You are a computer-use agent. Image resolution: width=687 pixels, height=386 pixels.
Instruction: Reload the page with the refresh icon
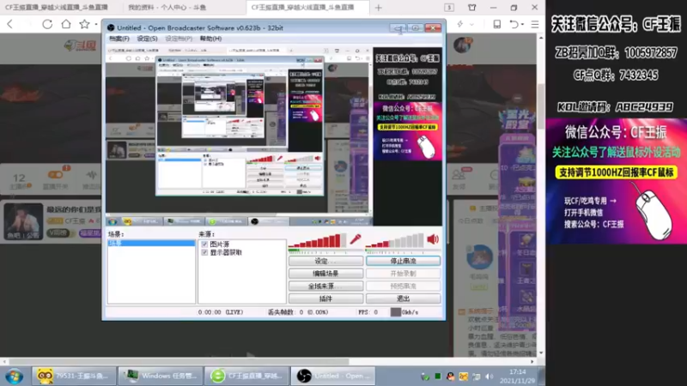[47, 24]
